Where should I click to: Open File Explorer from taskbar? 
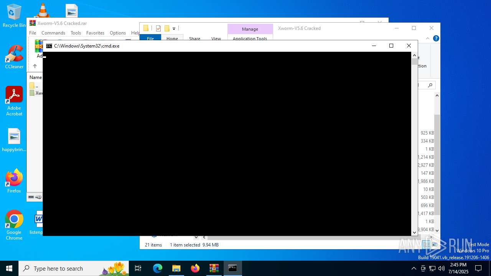point(176,268)
